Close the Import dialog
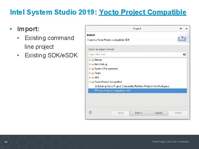 (x=187, y=29)
